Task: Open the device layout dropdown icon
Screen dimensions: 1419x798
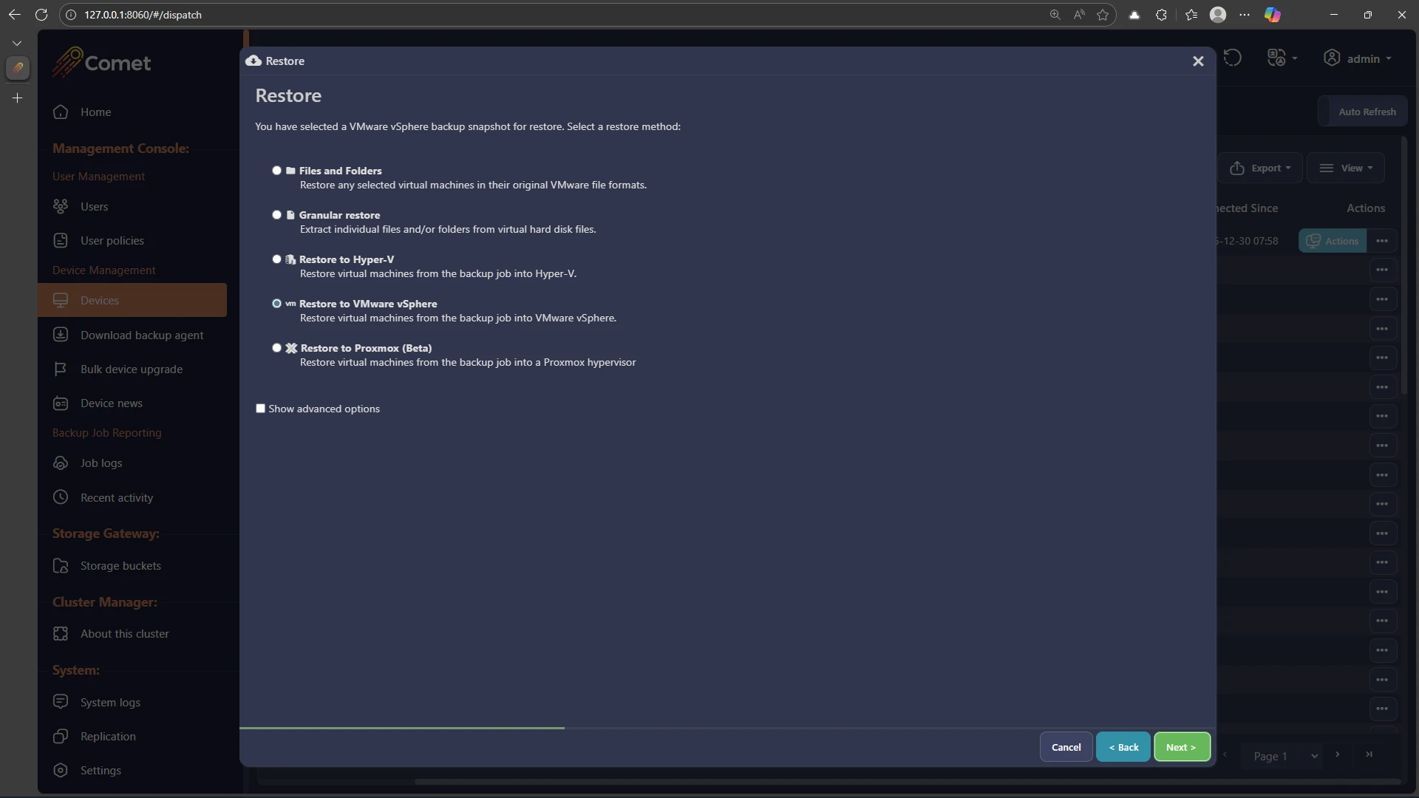Action: coord(1282,58)
